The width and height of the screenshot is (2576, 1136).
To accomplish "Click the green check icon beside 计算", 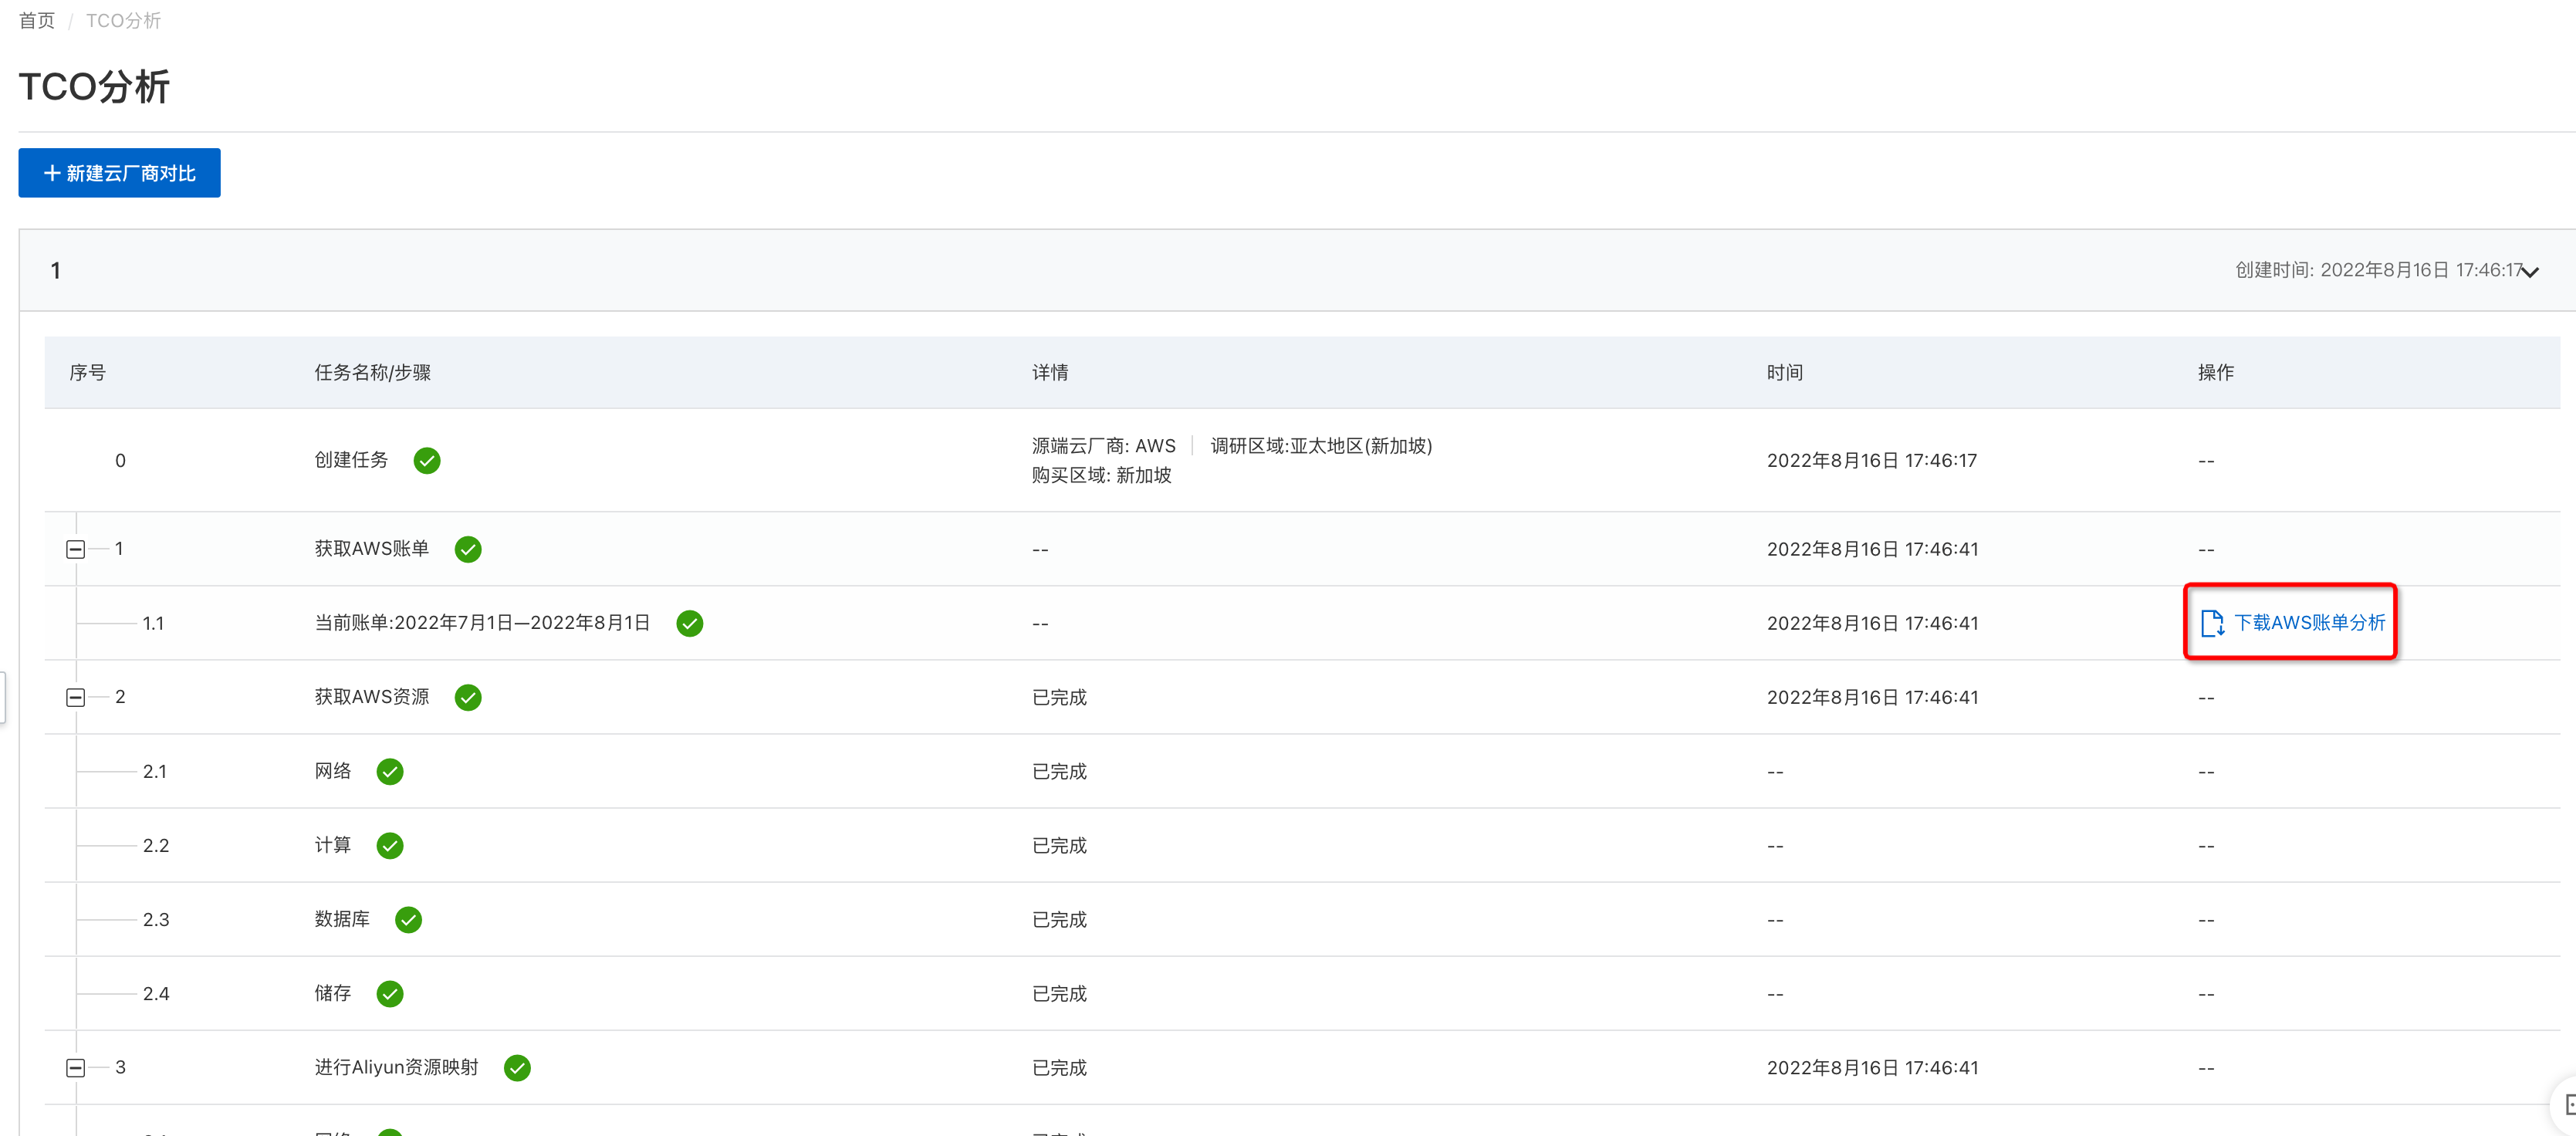I will point(390,845).
